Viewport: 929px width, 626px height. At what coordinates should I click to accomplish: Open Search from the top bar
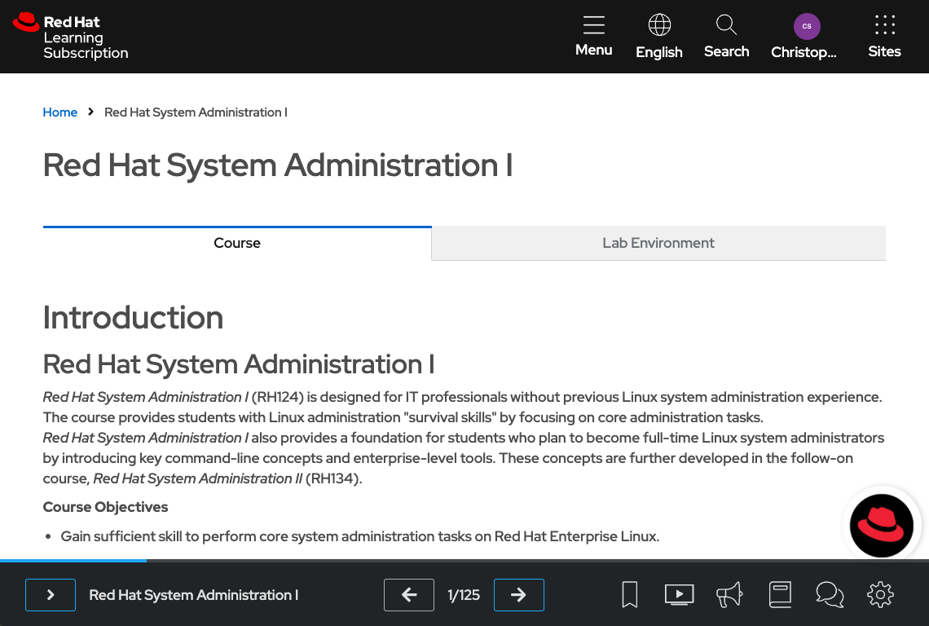(726, 34)
